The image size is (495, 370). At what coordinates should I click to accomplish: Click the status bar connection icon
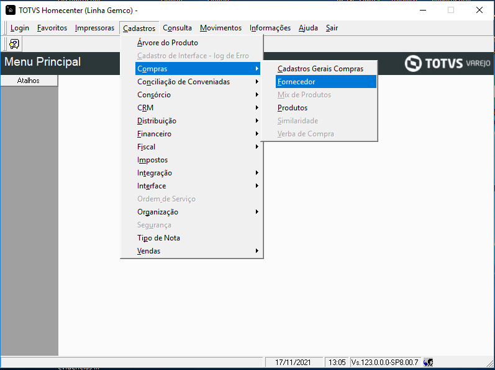tap(428, 362)
